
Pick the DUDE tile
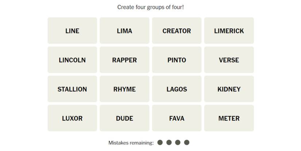(124, 118)
